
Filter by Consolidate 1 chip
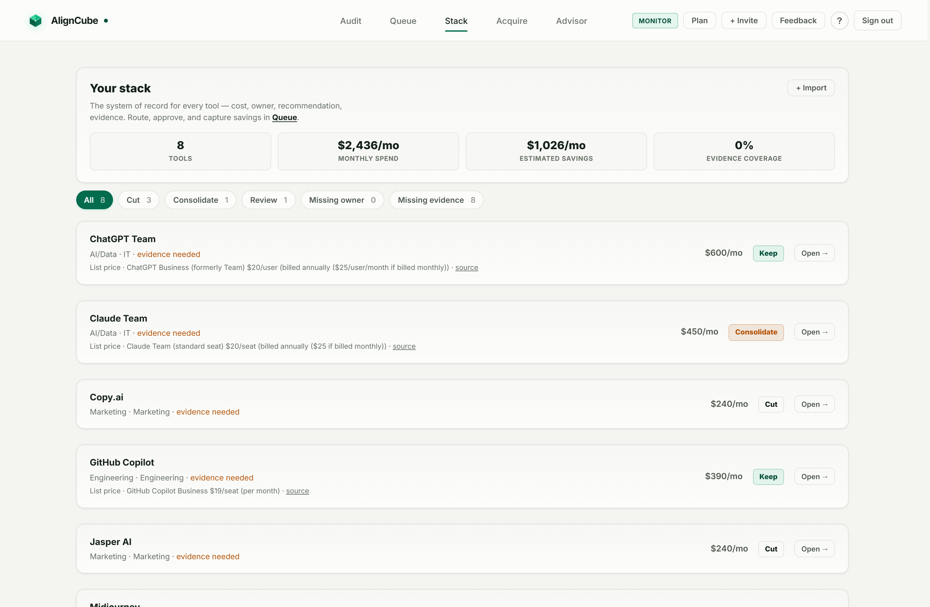pos(201,200)
